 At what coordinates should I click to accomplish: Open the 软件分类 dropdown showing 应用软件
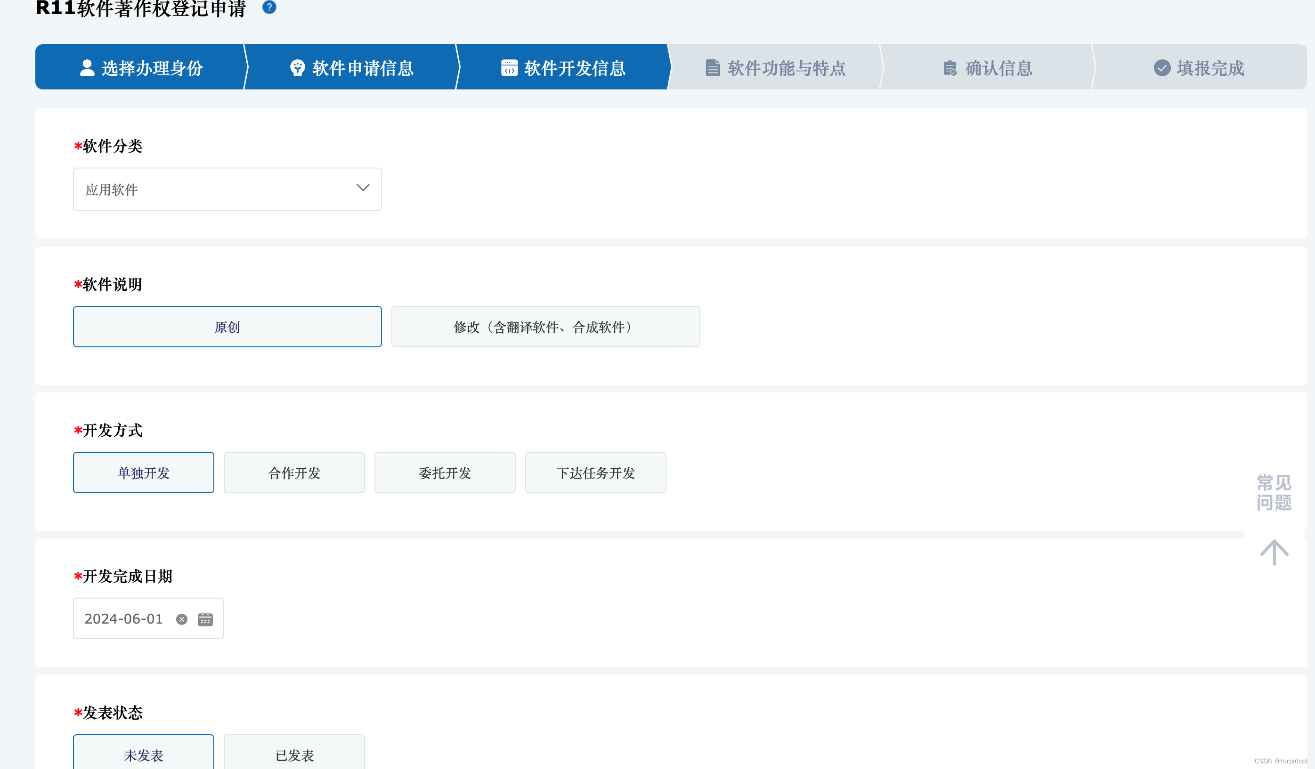pos(209,189)
